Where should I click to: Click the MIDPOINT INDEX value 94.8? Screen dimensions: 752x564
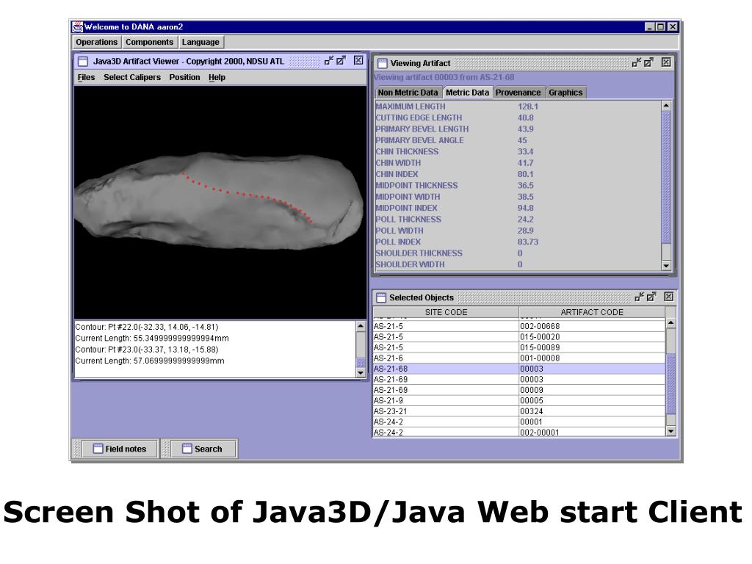pyautogui.click(x=525, y=208)
